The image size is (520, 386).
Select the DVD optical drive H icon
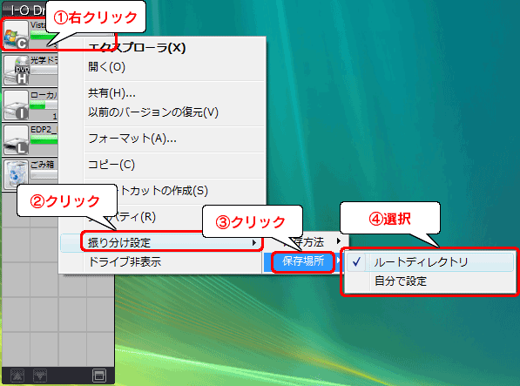(16, 71)
